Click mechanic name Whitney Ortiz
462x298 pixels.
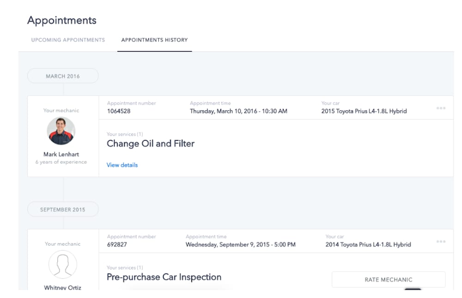tap(62, 287)
